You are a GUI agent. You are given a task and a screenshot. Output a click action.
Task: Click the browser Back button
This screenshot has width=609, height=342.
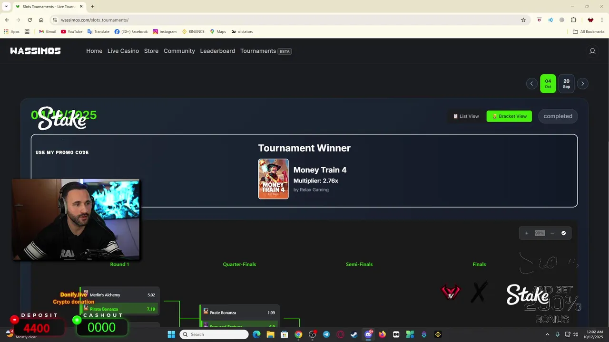click(x=7, y=20)
